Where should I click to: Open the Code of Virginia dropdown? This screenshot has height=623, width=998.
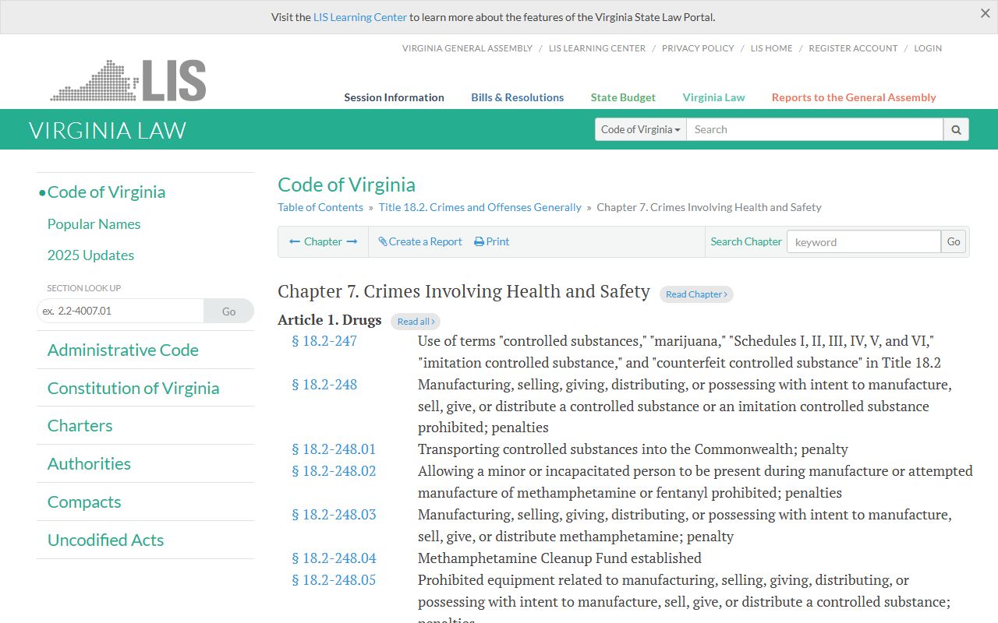coord(640,129)
